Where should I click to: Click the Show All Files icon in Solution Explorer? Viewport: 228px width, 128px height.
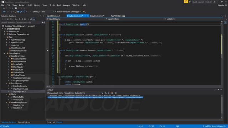tap(25, 19)
